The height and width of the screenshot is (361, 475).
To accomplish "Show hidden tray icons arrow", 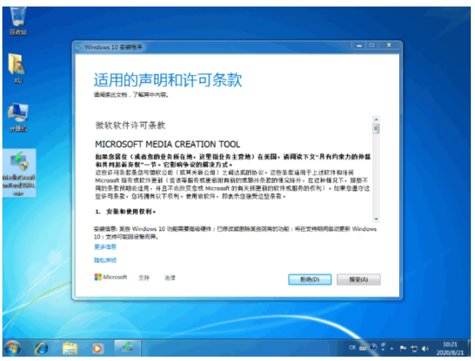I will 393,349.
